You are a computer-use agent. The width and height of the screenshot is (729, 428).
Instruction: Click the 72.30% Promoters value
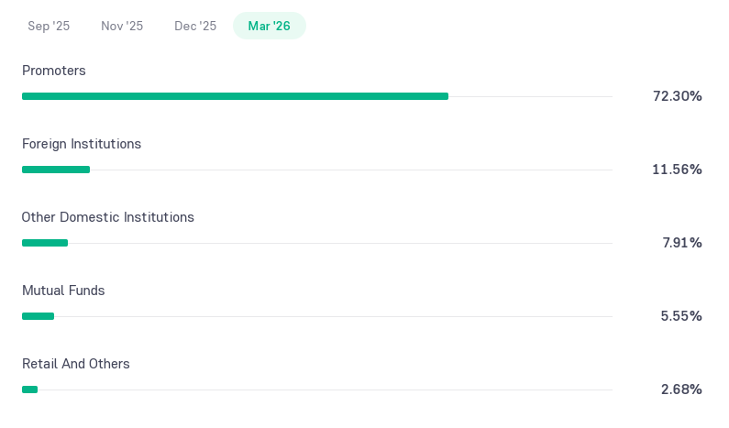pyautogui.click(x=678, y=96)
